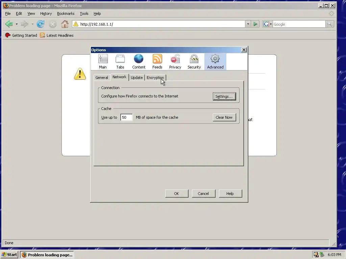Click Cancel in Options dialog
Viewport: 346px width, 259px height.
pos(203,194)
